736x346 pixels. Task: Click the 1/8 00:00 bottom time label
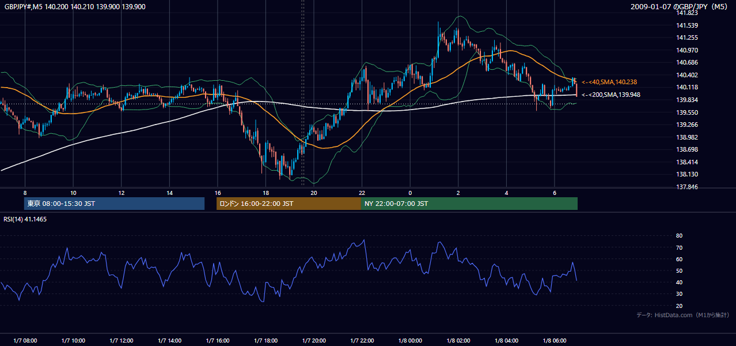click(x=410, y=340)
